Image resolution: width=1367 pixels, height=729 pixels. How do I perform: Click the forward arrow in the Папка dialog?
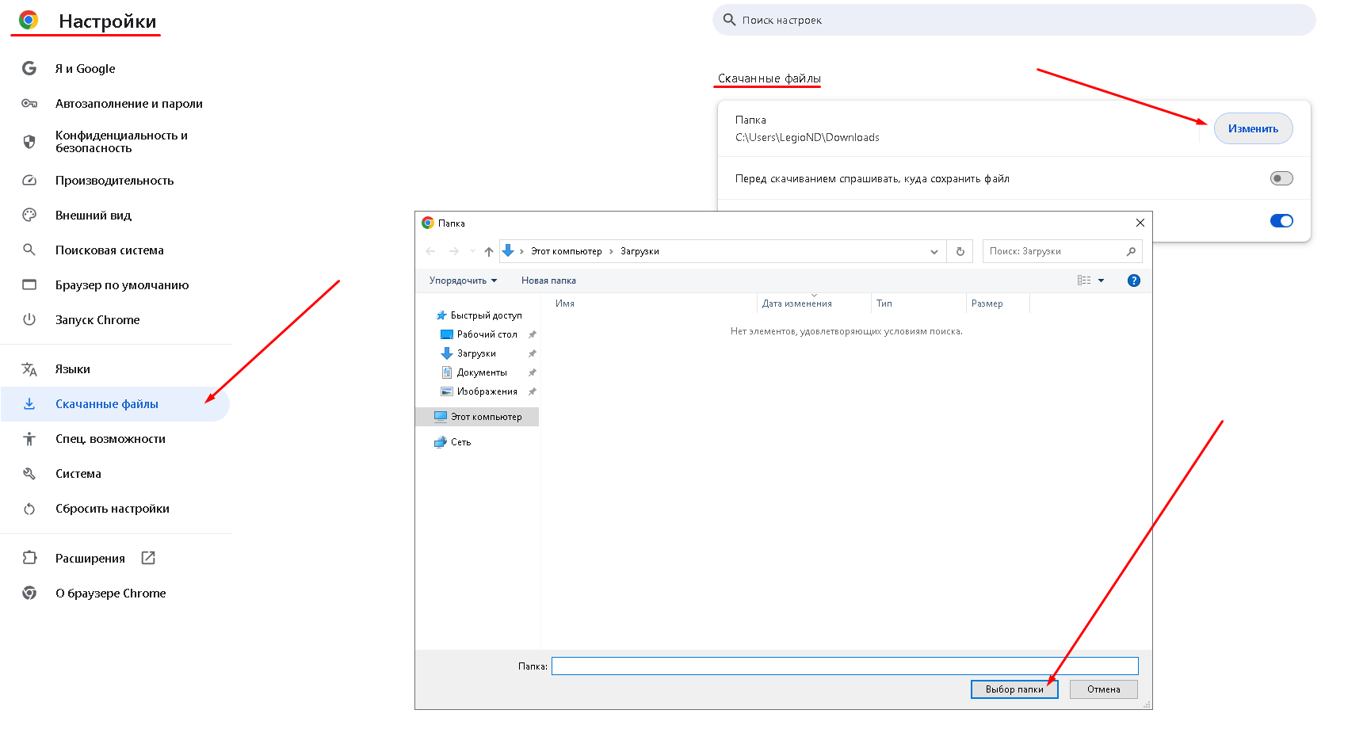(454, 251)
